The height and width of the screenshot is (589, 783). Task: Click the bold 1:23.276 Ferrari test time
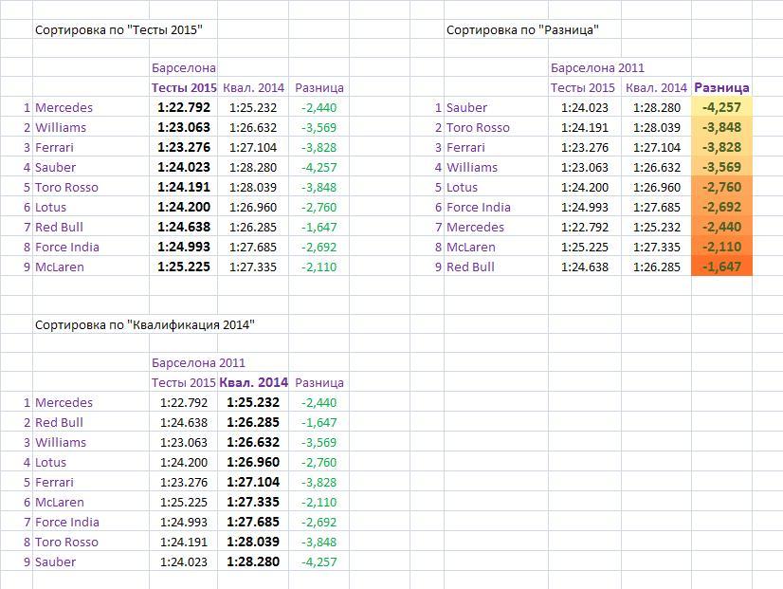184,147
